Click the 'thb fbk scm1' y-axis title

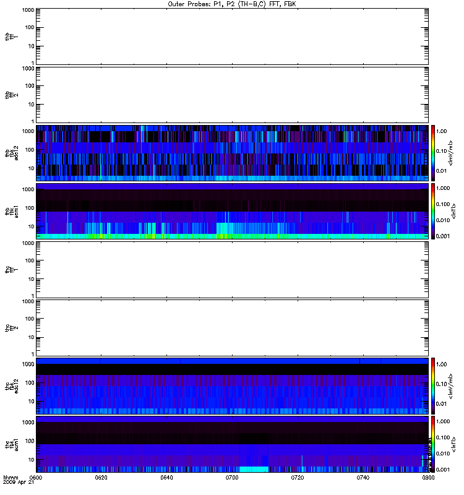[11, 212]
